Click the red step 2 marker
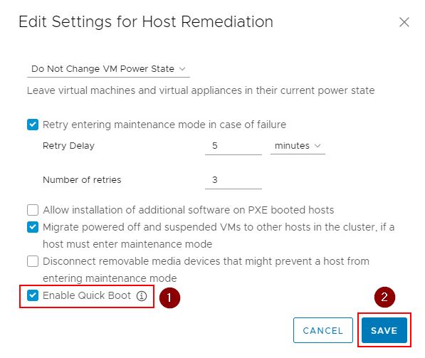Screen dimensions: 425x358 point(384,297)
